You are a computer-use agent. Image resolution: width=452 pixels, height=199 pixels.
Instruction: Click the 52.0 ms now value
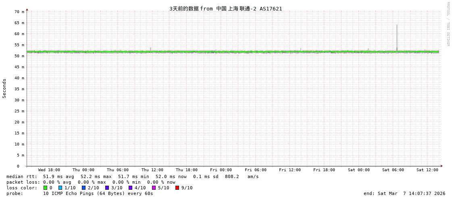pyautogui.click(x=171, y=176)
